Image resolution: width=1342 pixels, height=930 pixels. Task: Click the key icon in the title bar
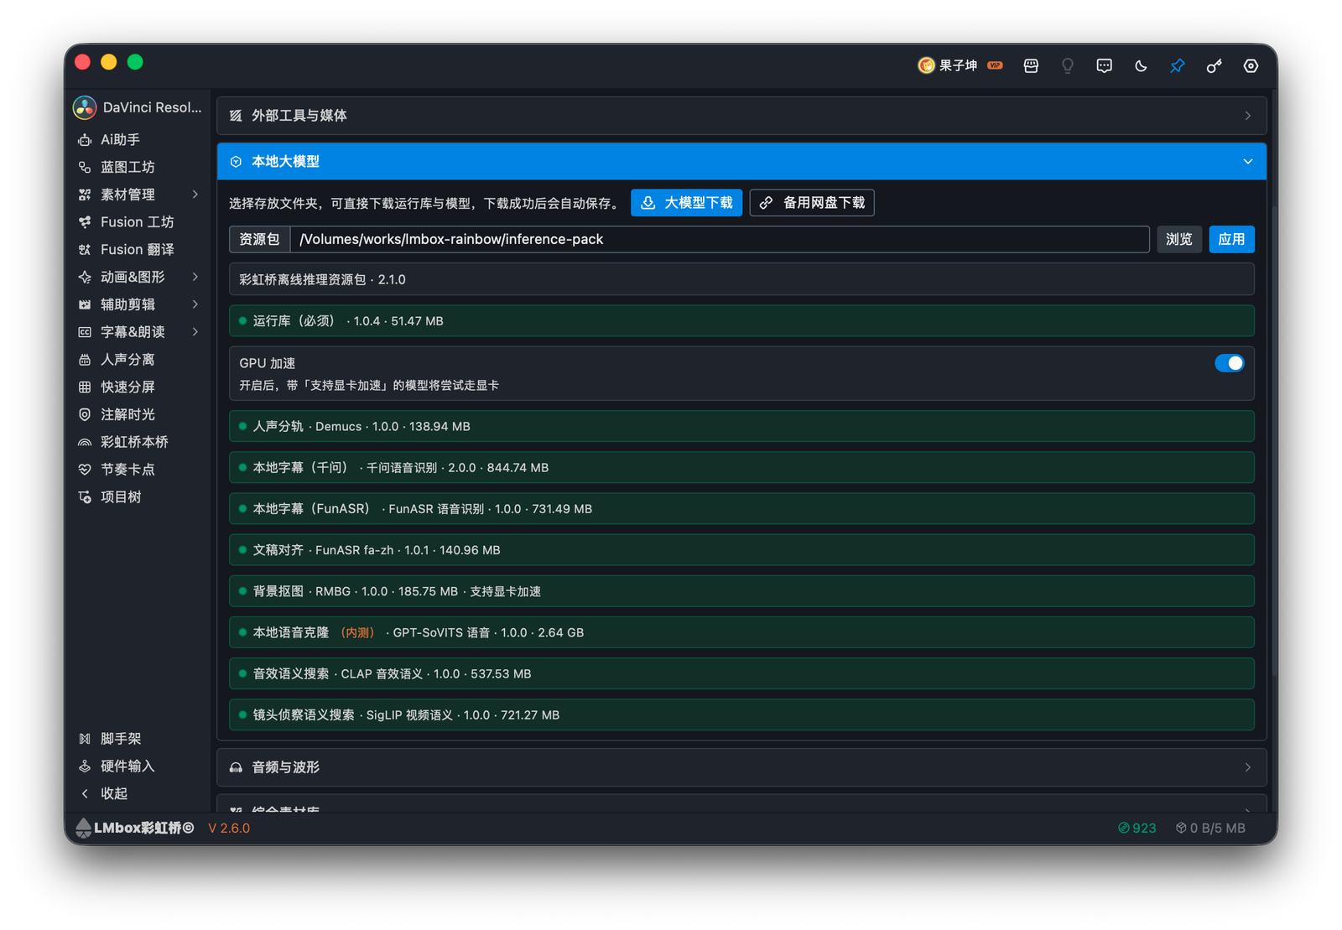tap(1214, 65)
